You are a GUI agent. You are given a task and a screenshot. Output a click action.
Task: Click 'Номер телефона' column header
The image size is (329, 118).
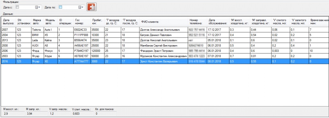[x=198, y=21]
